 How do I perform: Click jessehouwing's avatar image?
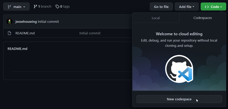(9, 21)
